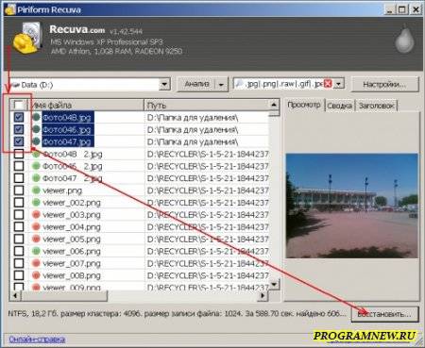The width and height of the screenshot is (425, 348).
Task: Expand the file type filter dropdown
Action: tap(338, 84)
